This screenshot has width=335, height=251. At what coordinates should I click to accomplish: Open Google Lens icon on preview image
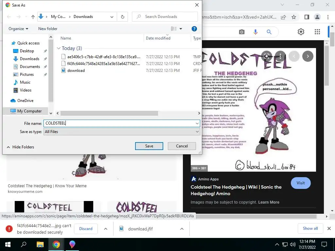coord(266,56)
